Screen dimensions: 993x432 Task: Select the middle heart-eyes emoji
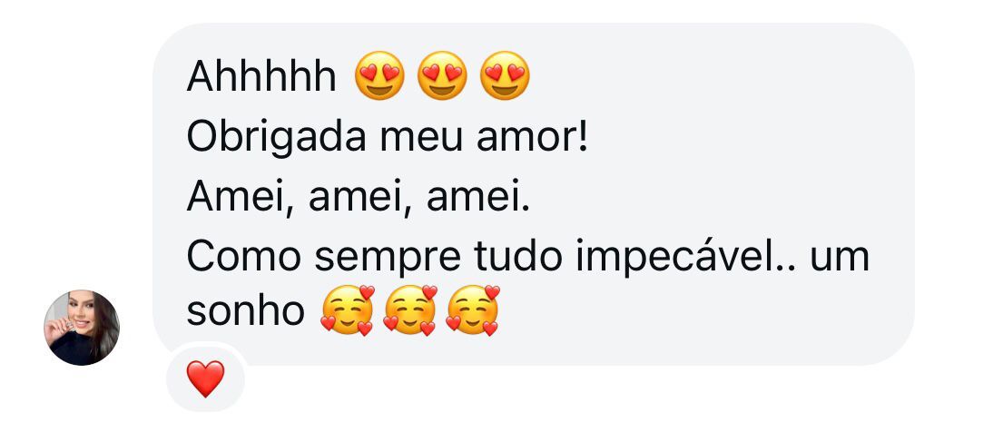coord(441,78)
